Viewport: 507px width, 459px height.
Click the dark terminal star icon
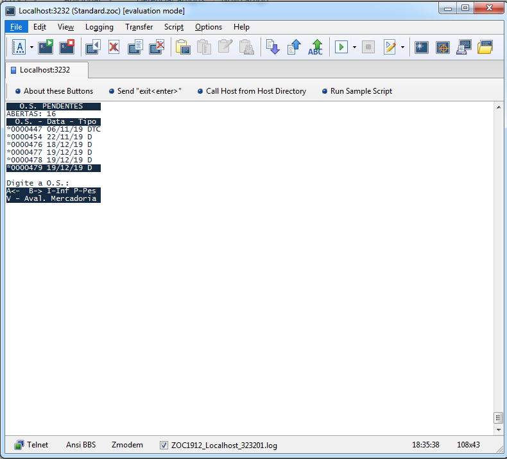[x=421, y=48]
